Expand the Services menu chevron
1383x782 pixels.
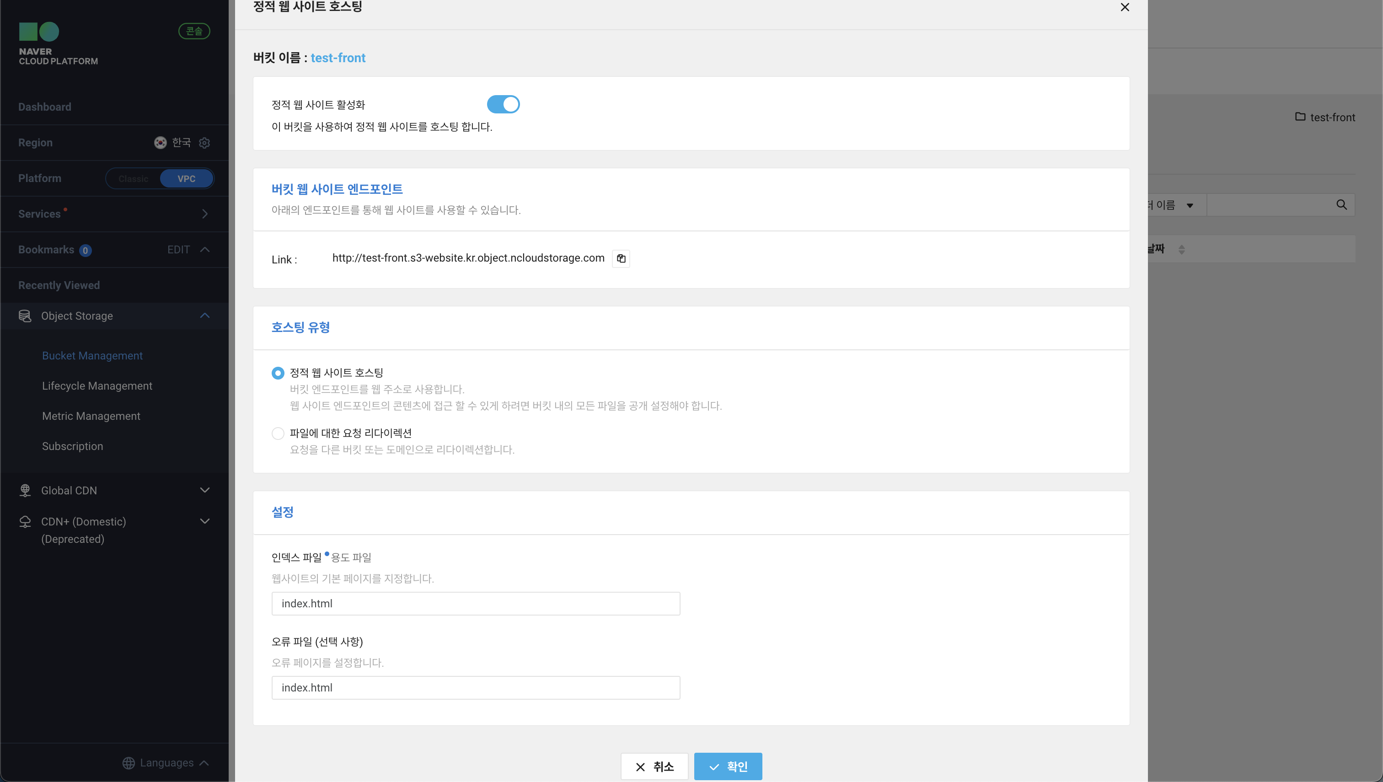tap(204, 214)
